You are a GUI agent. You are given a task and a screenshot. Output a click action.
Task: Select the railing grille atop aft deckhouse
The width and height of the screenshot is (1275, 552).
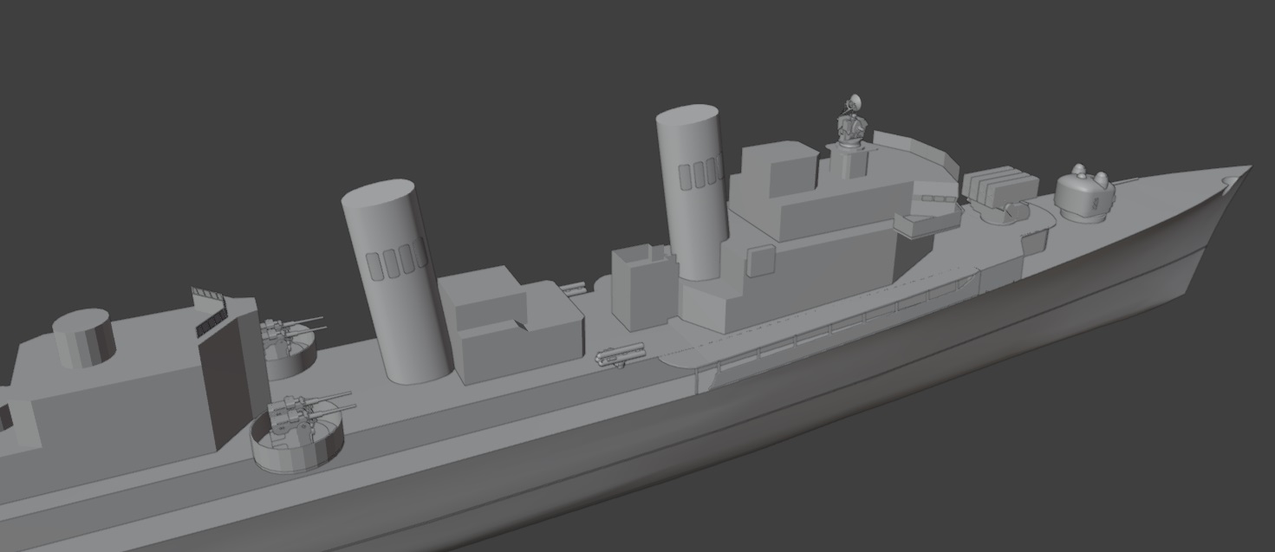(x=209, y=311)
